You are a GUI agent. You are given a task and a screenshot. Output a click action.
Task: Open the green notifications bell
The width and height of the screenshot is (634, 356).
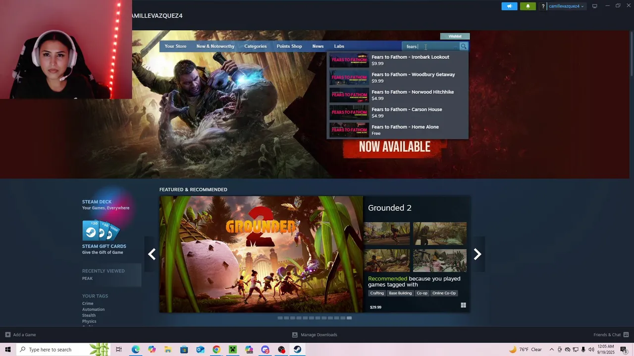coord(528,6)
